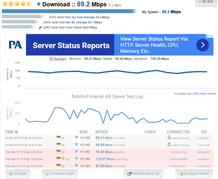Click the blue download arrow next to Download heading
This screenshot has width=218, height=179.
[39, 5]
